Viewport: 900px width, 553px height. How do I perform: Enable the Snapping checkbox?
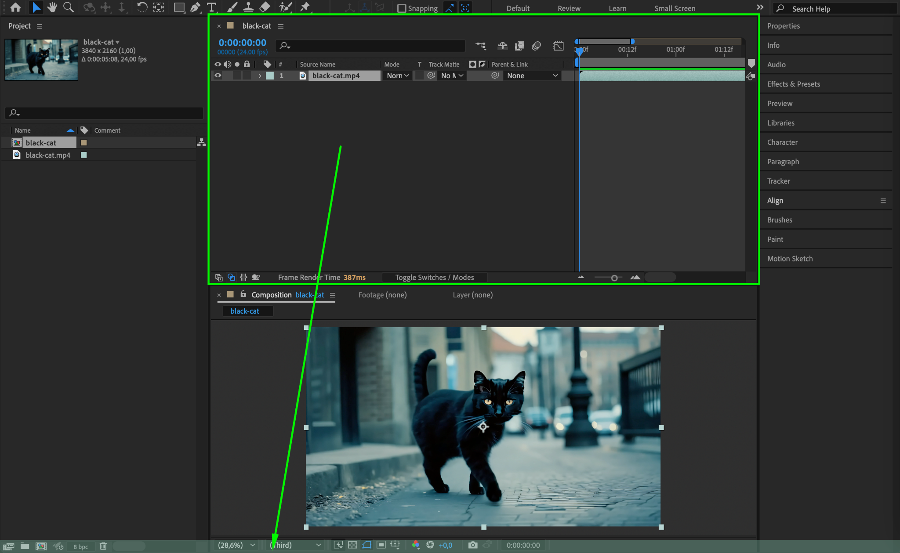click(401, 8)
